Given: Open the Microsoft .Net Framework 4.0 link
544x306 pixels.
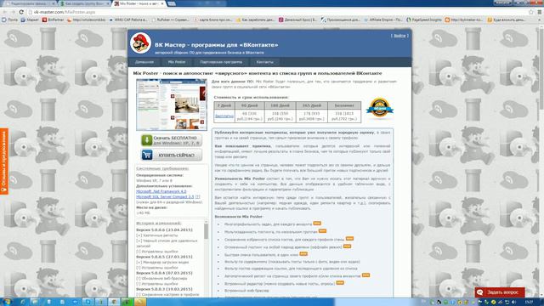Looking at the screenshot, I should coord(161,191).
